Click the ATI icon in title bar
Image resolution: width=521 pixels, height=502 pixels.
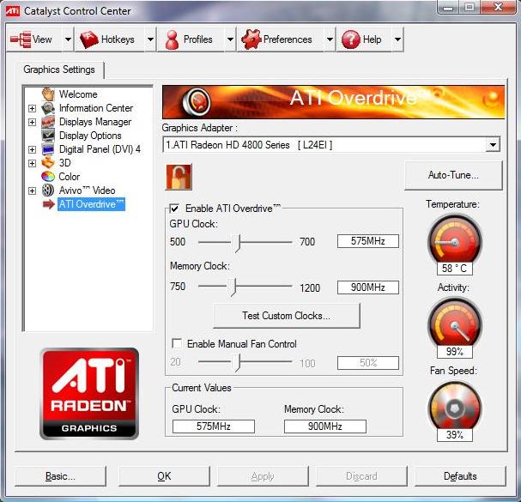tap(13, 11)
